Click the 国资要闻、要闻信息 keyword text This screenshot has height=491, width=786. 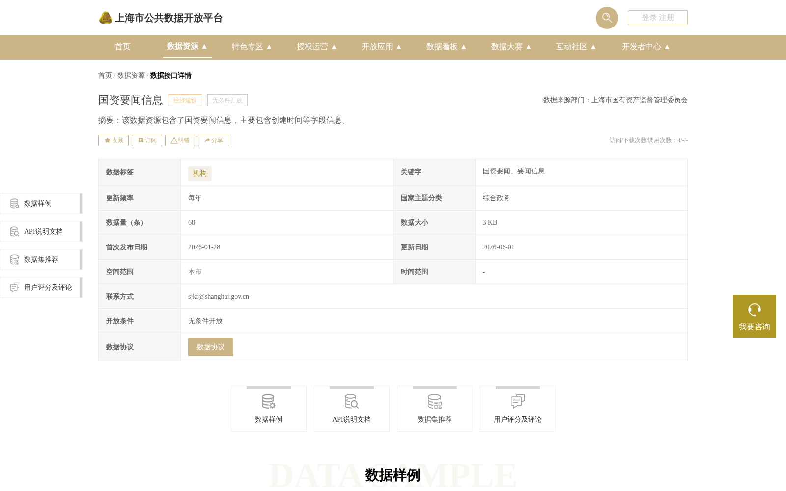(514, 171)
